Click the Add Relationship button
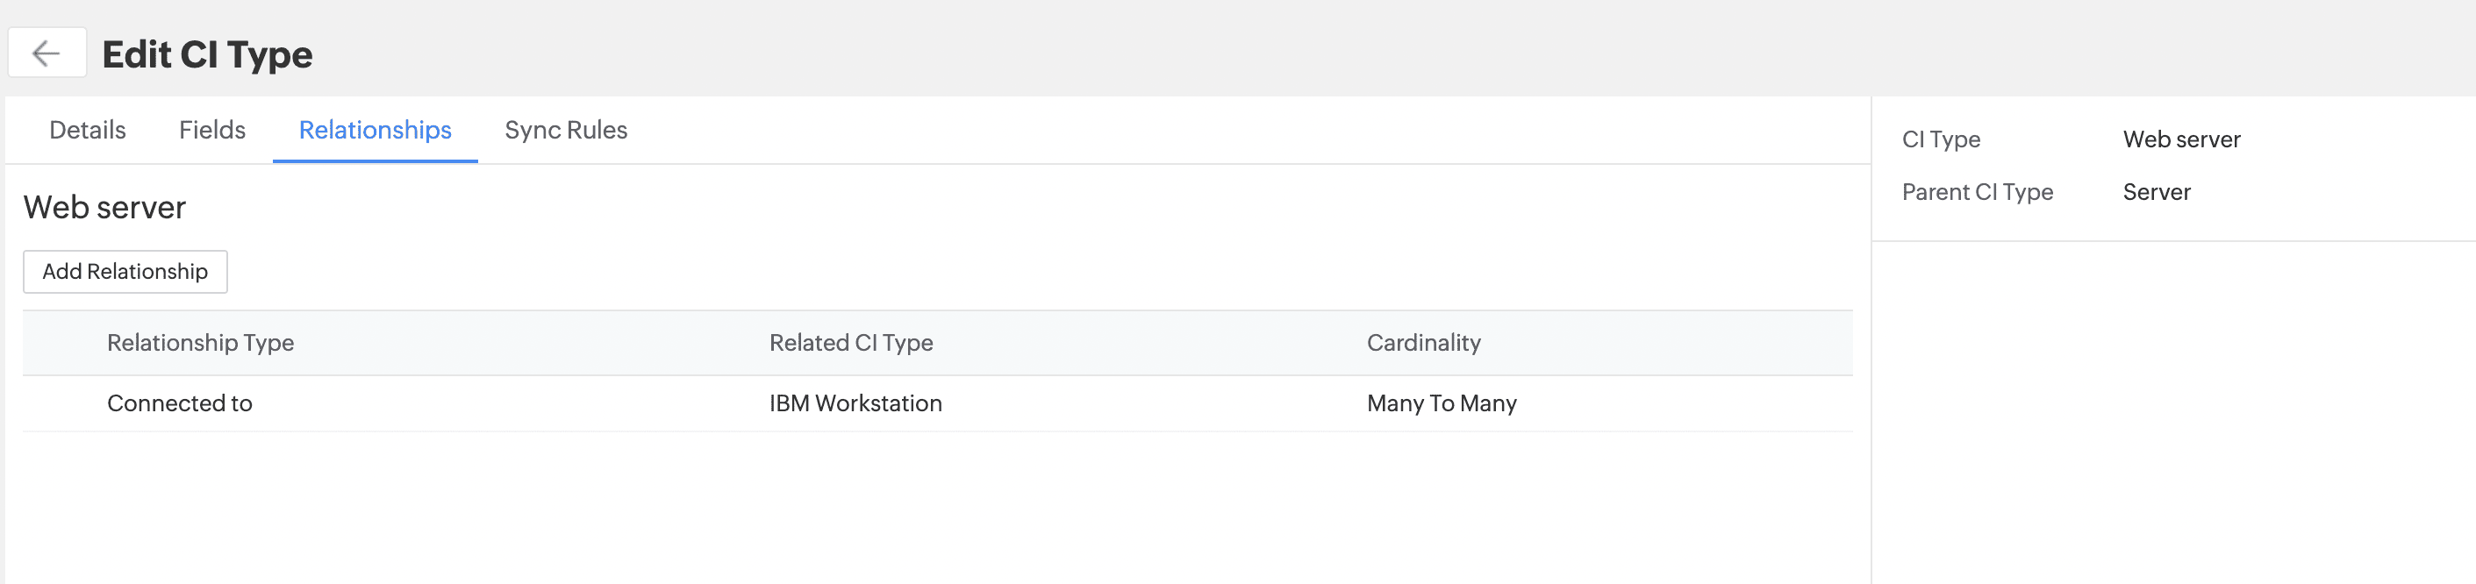 [125, 272]
